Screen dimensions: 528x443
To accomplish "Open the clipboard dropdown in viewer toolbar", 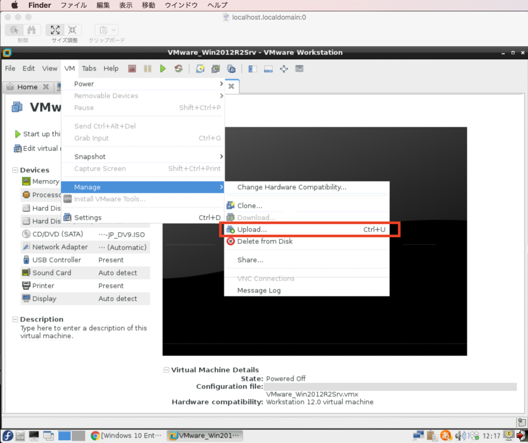I will coord(106,30).
